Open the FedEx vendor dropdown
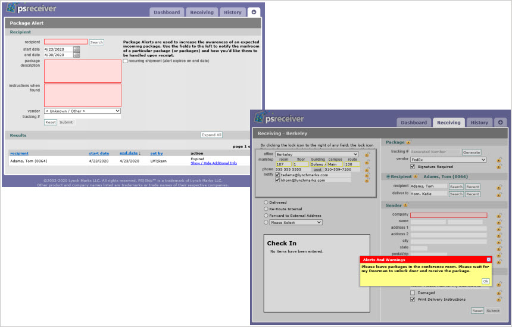The height and width of the screenshot is (327, 512). click(x=448, y=160)
